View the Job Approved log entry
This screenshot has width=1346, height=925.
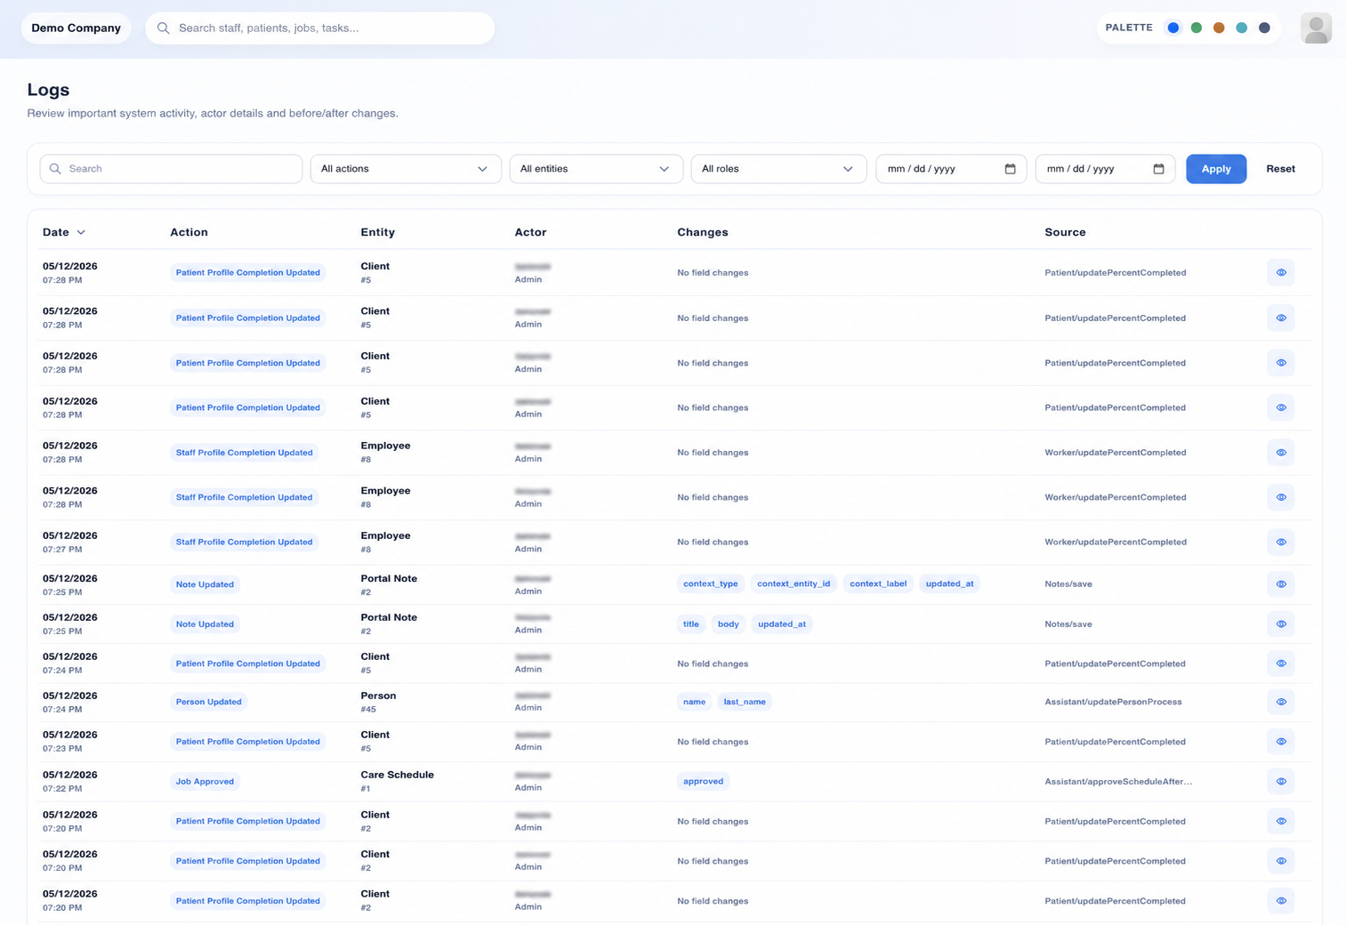1281,782
